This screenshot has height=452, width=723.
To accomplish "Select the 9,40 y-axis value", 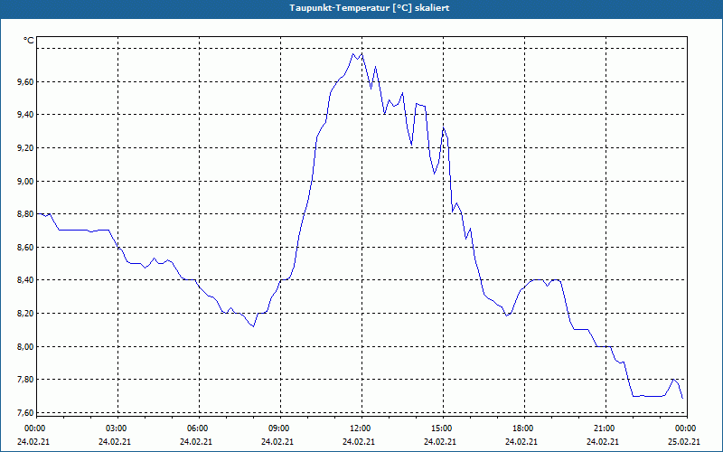I will pos(25,115).
